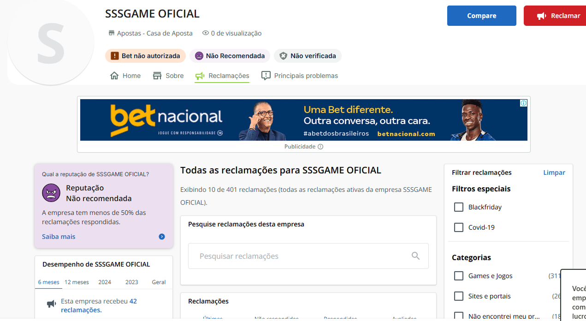586x321 pixels.
Task: Tick the Games e Jogos category
Action: point(459,276)
